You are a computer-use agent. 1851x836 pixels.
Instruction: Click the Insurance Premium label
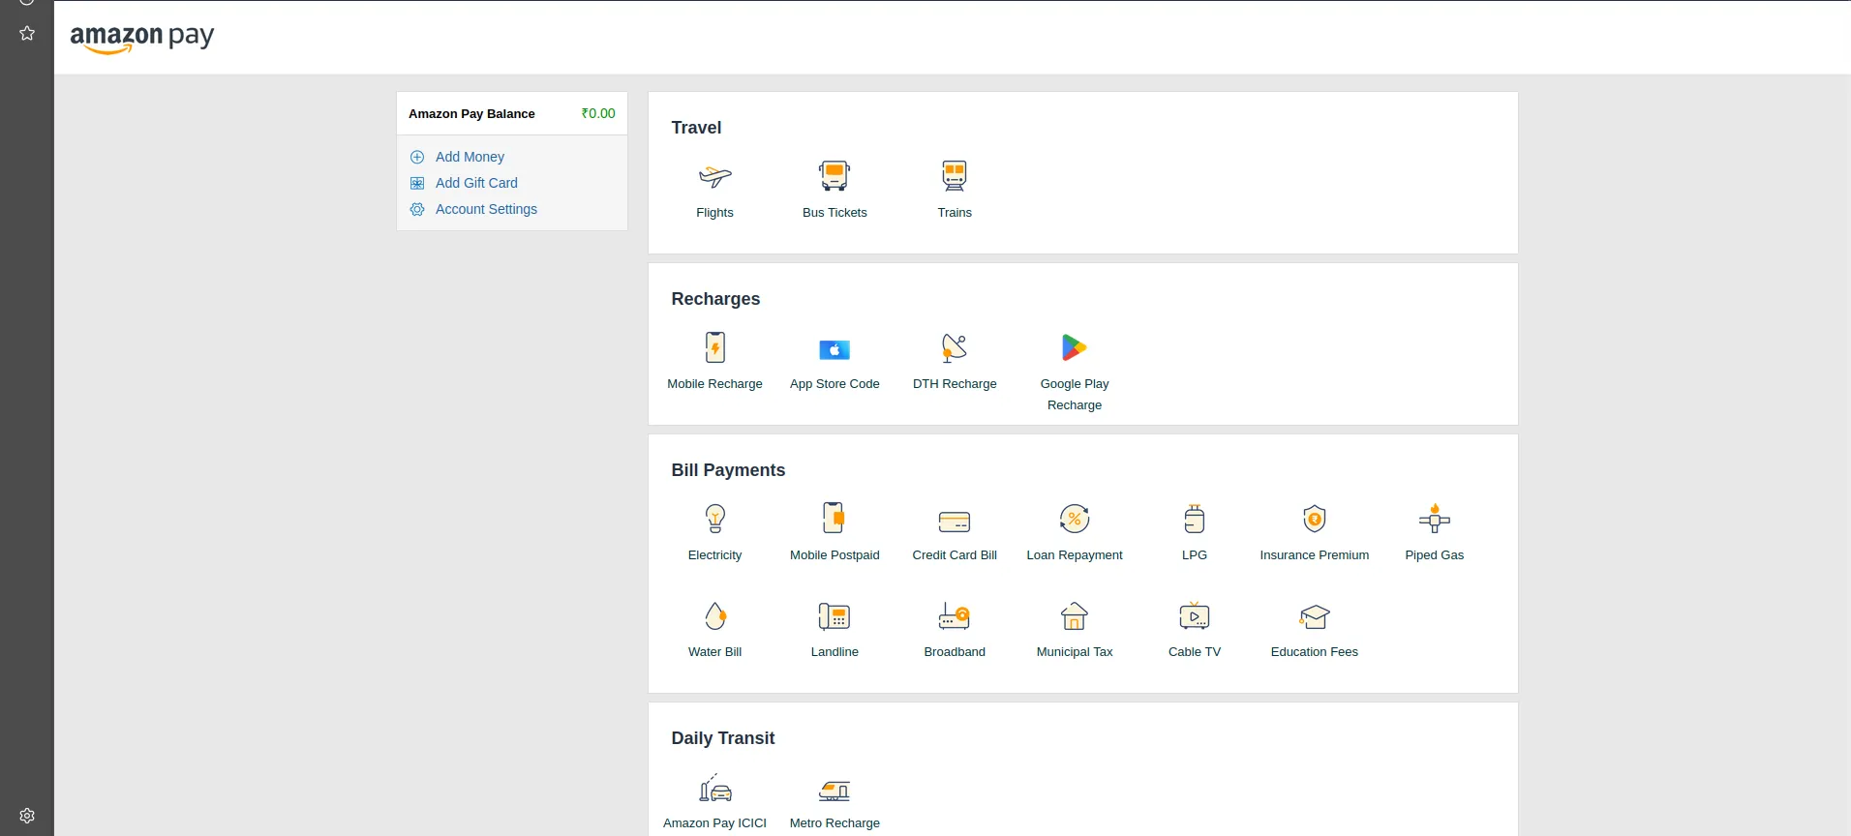click(1315, 555)
